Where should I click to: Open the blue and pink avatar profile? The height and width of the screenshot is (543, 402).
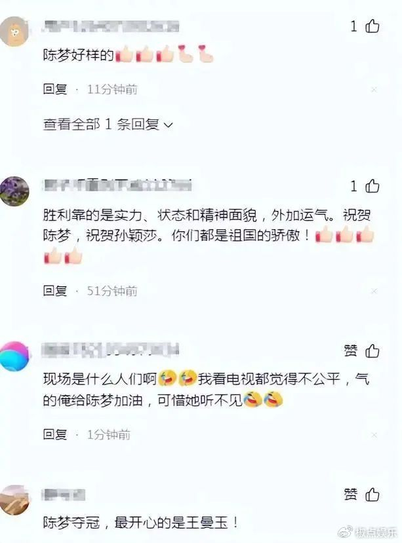[14, 356]
